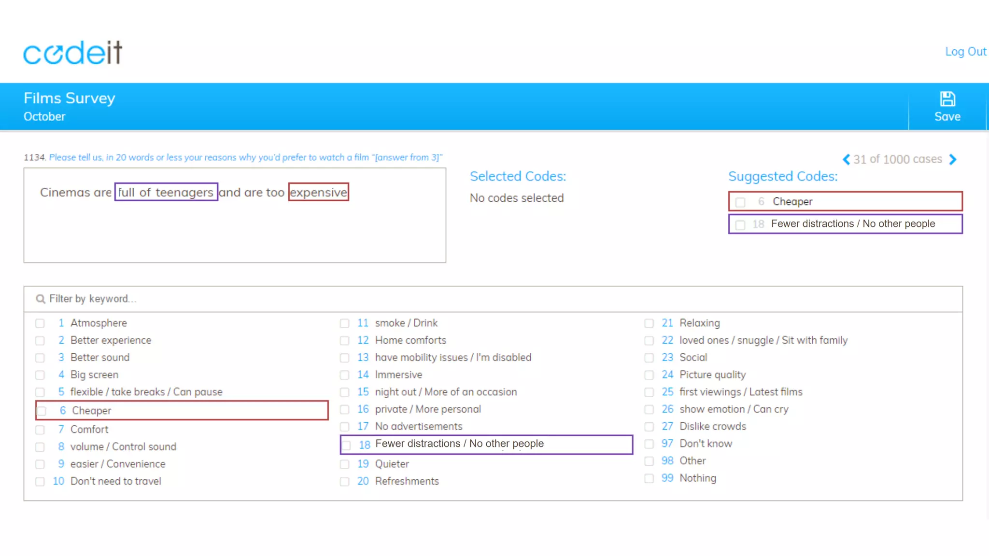Click the question 1134 text link
Screen dimensions: 989x556
tap(245, 157)
